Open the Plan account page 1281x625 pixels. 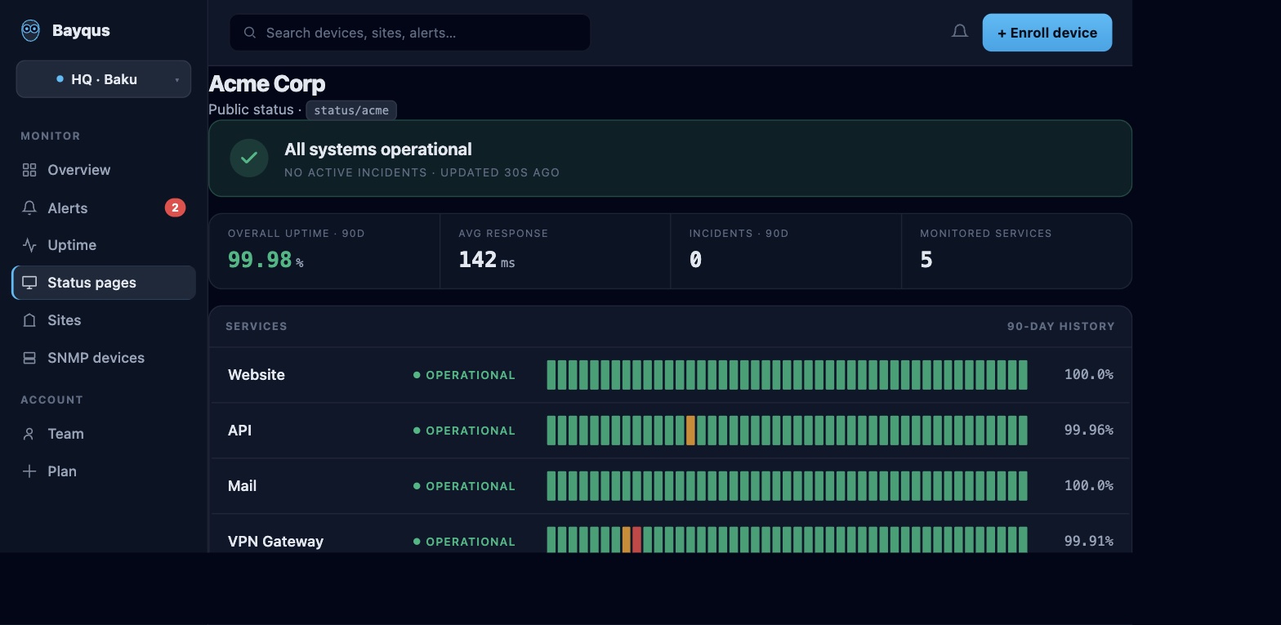pos(104,471)
